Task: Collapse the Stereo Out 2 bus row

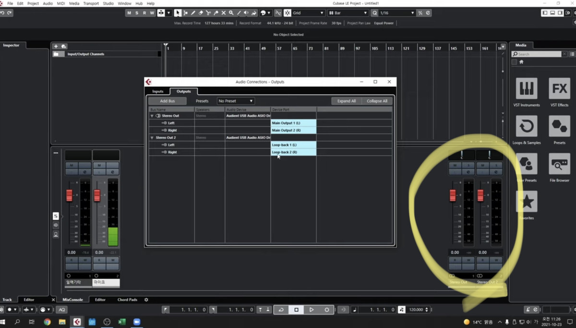Action: pos(152,137)
